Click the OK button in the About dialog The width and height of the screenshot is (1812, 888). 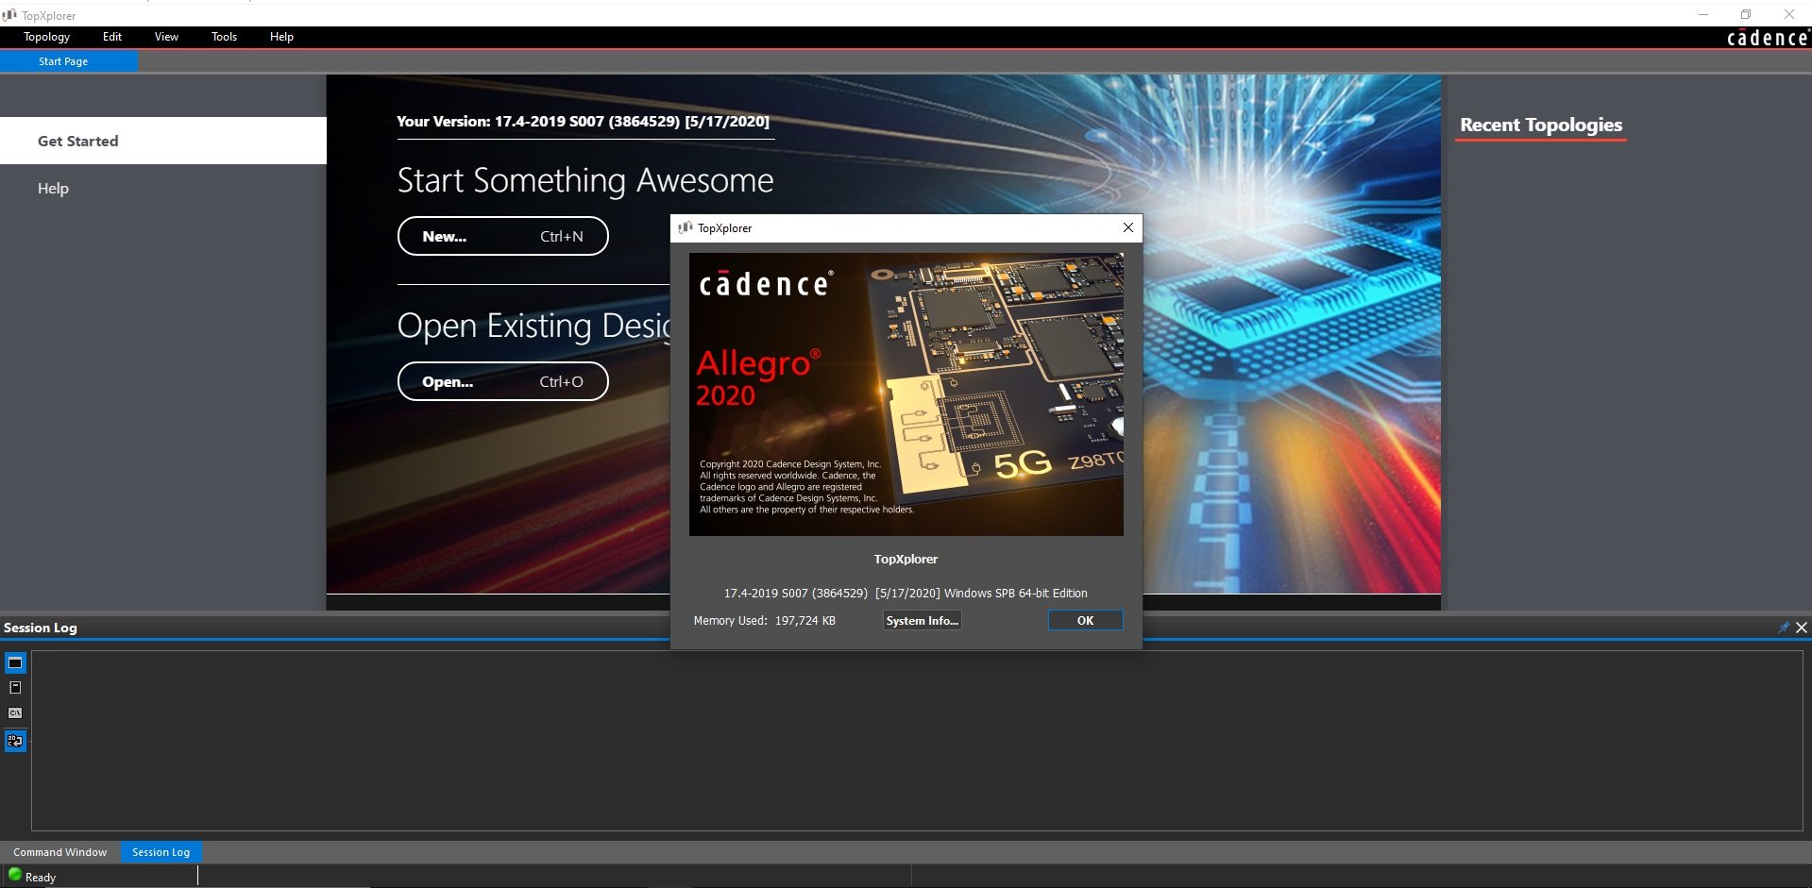pos(1085,620)
